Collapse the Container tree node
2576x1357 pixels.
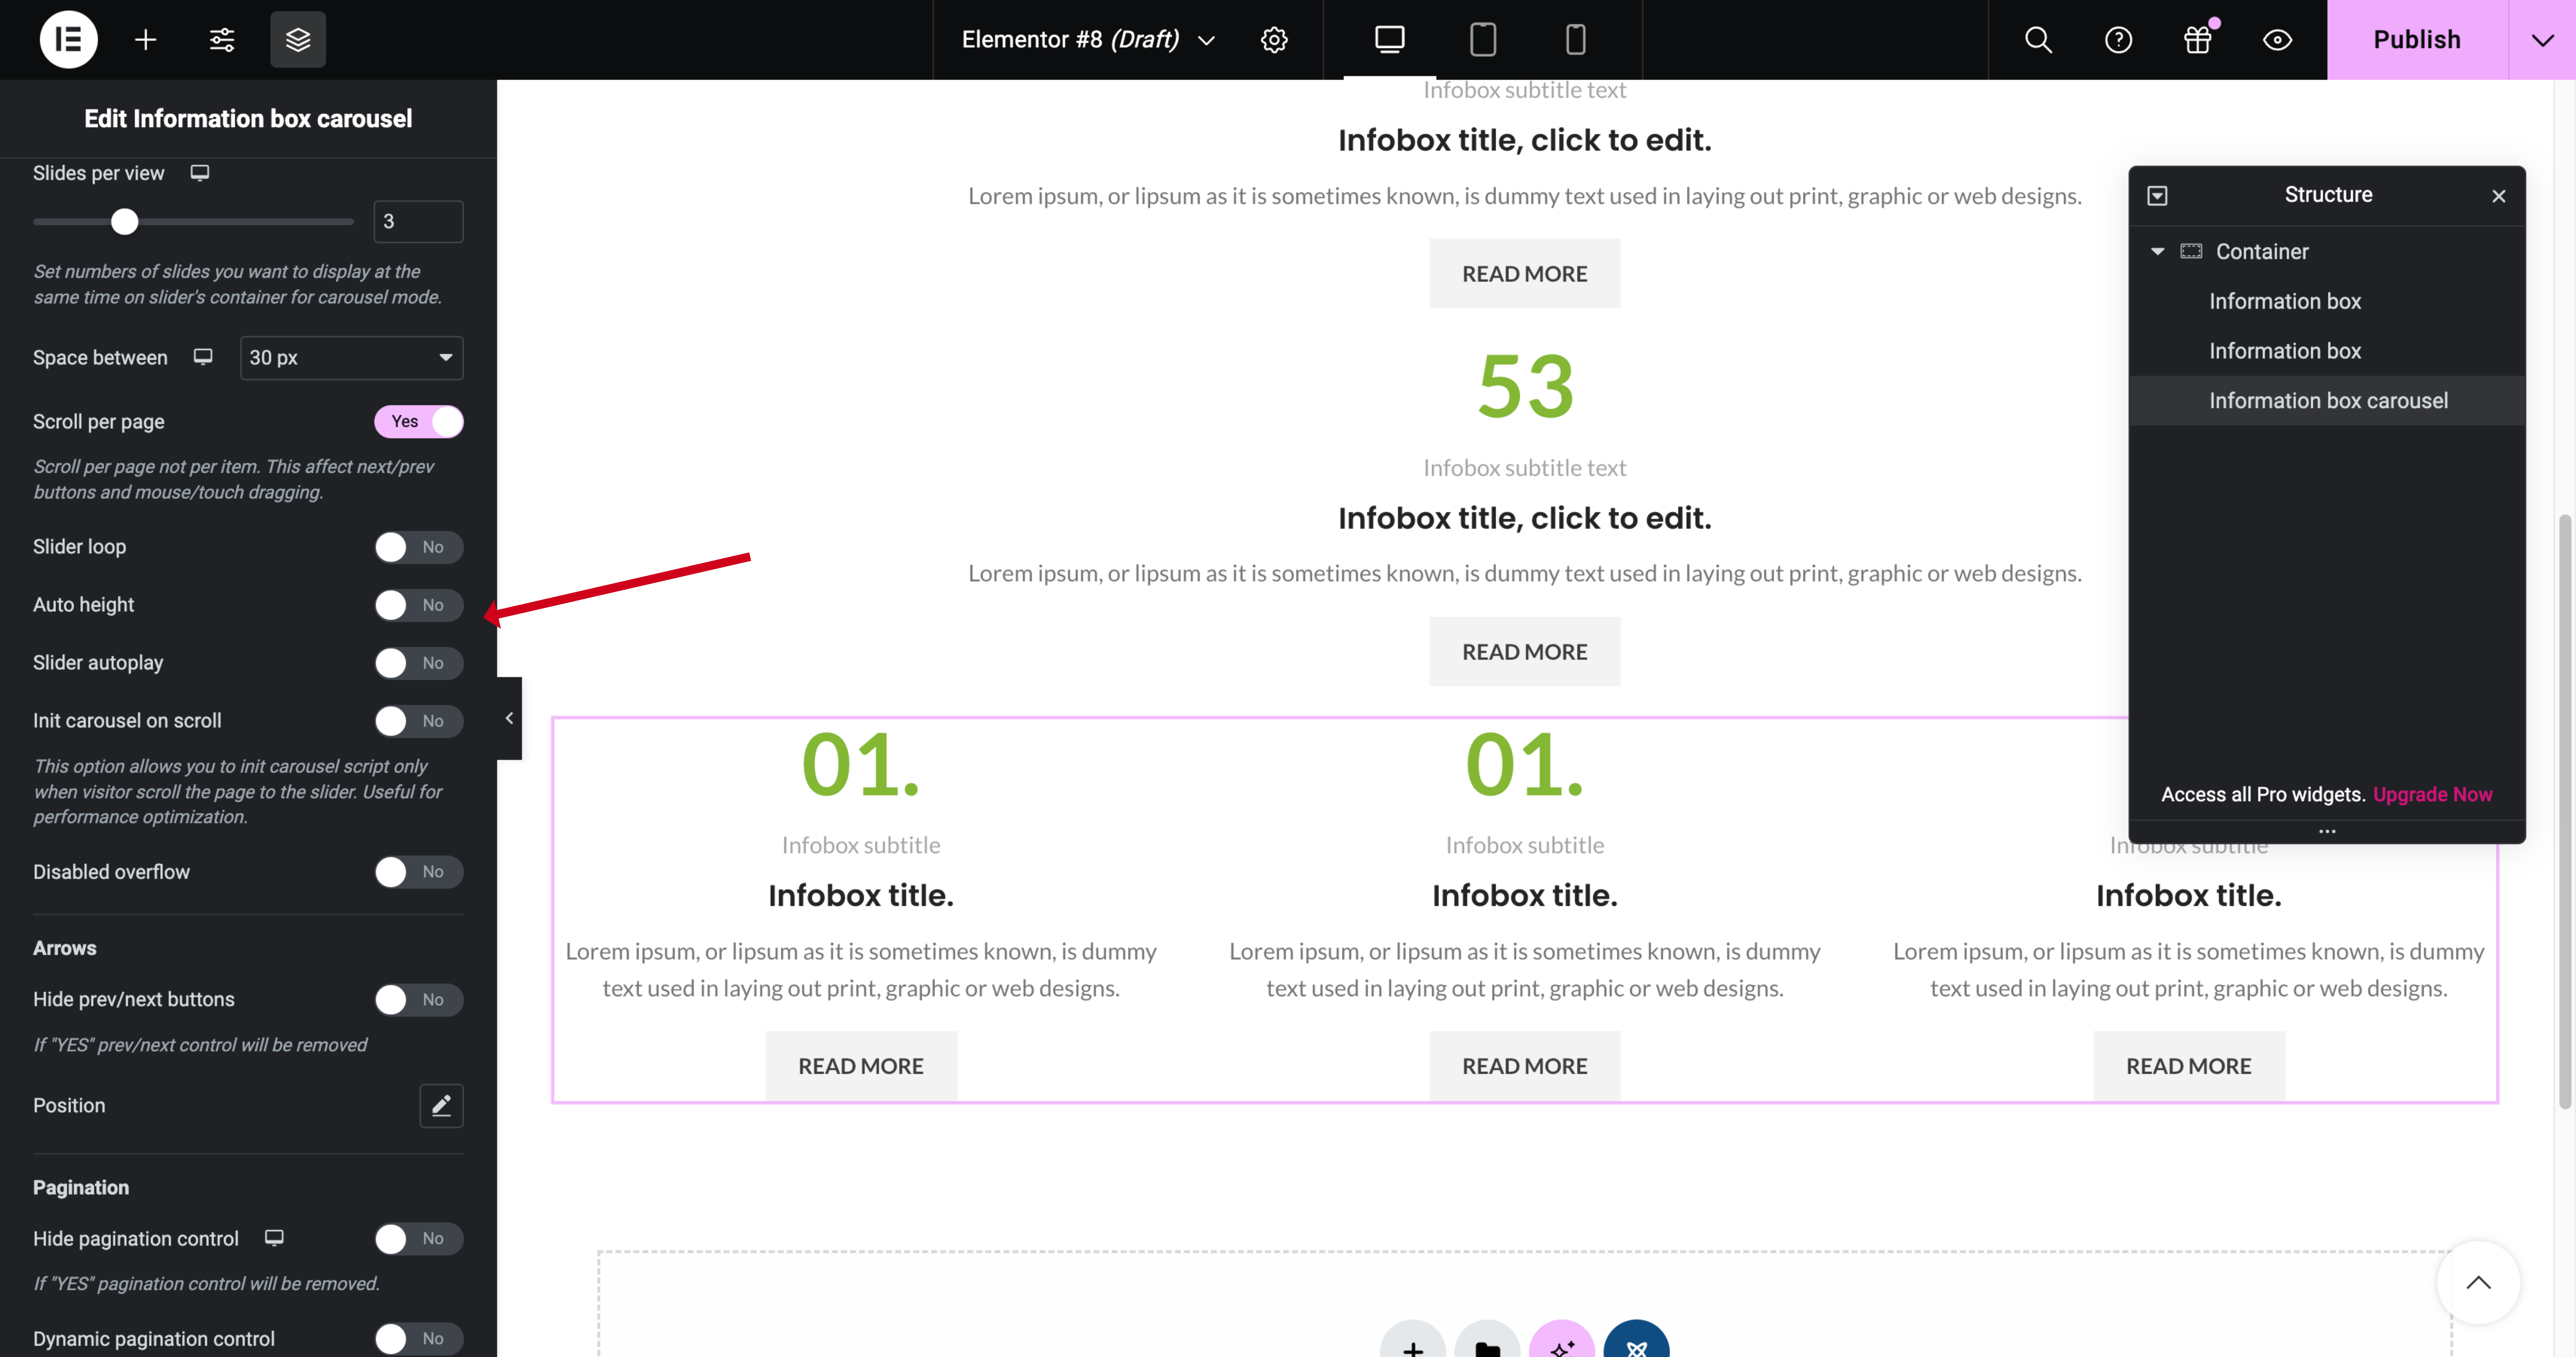pos(2158,252)
